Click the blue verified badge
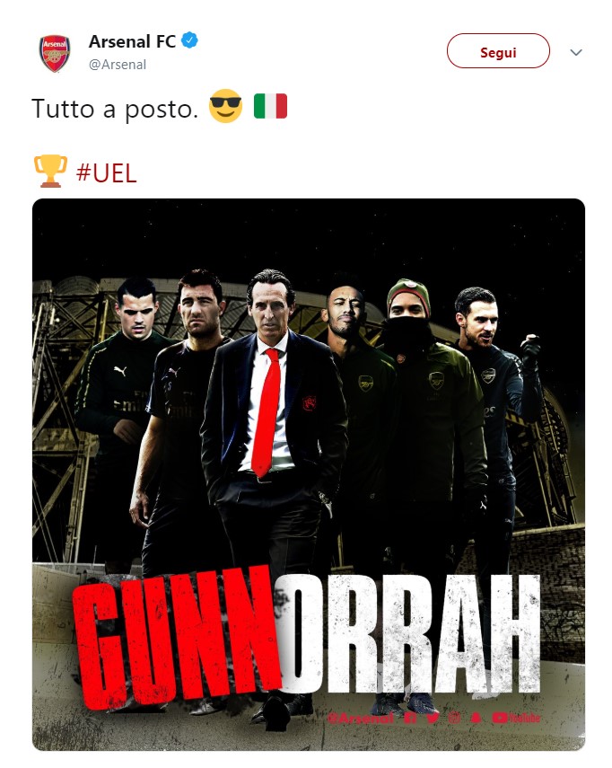 190,40
